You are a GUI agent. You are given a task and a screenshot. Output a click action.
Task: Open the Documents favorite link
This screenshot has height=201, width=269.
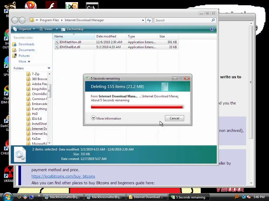[27, 50]
